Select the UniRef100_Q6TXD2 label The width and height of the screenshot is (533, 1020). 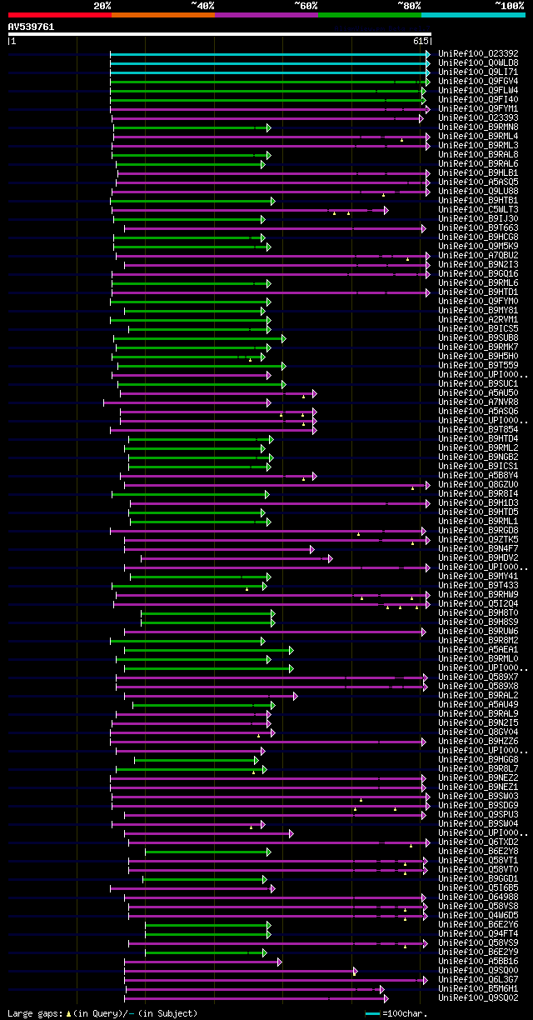(478, 842)
